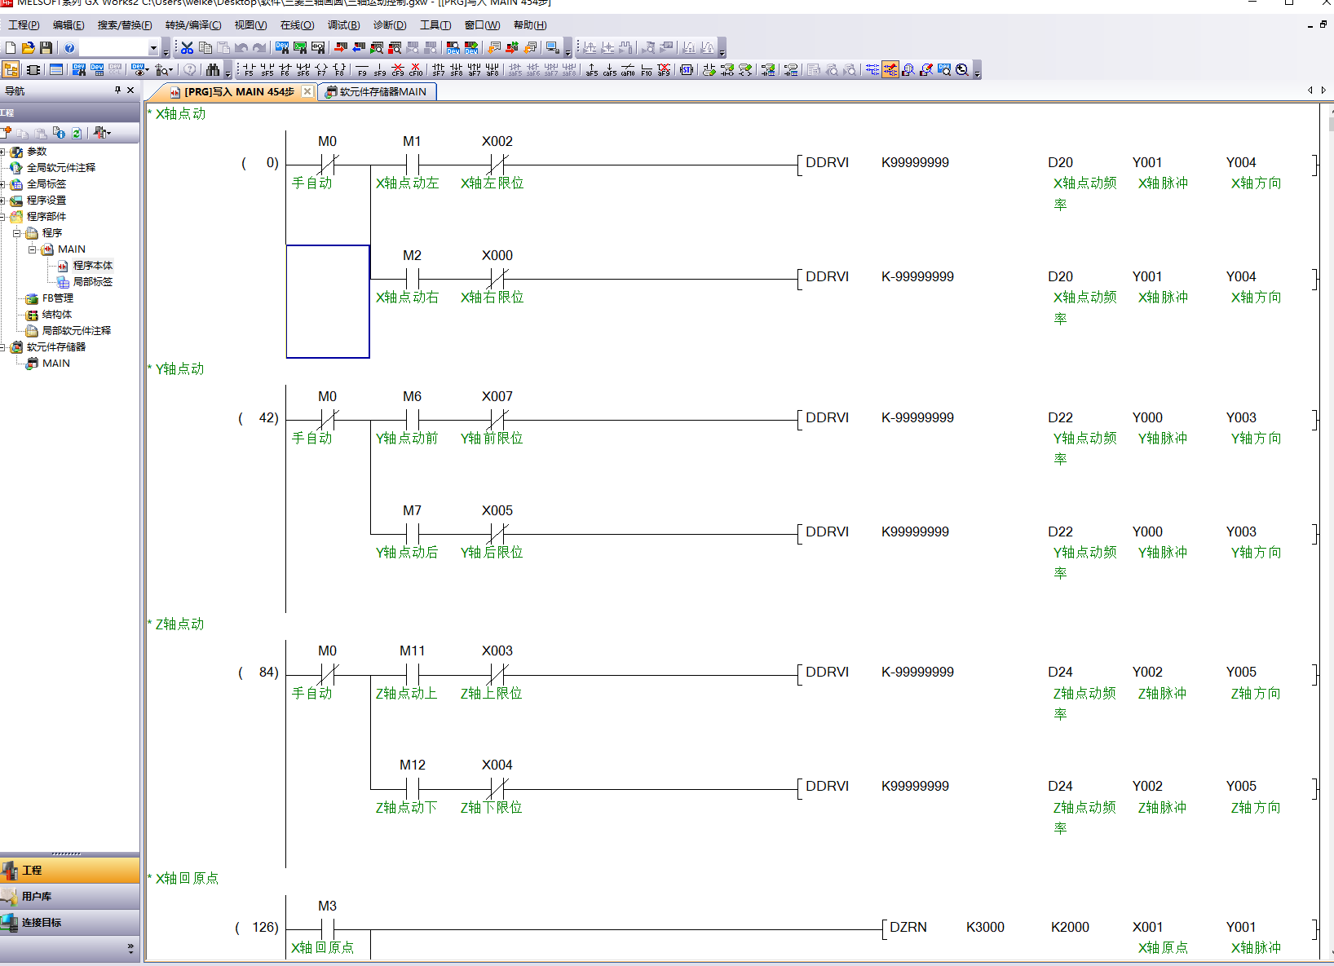1334x966 pixels.
Task: Click the property info icon in navigation toolbar
Action: (59, 133)
